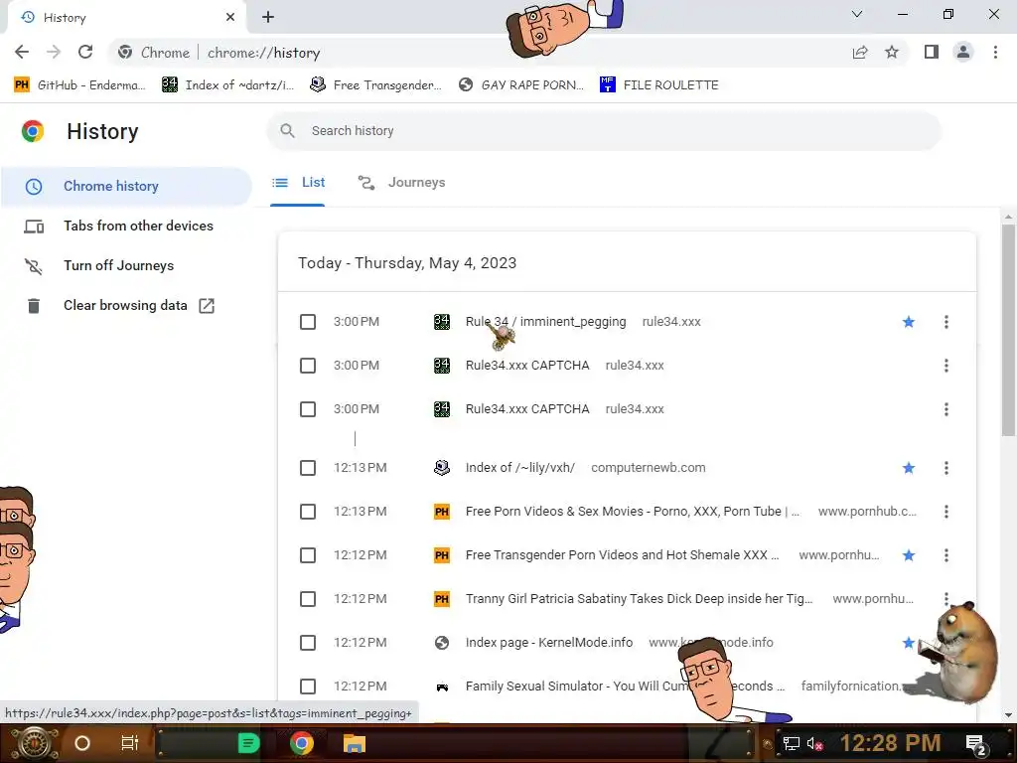
Task: Open the green app icon on the taskbar
Action: pos(248,743)
